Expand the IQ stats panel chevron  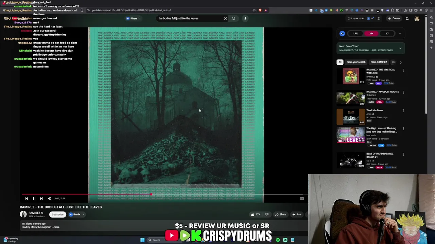point(400,34)
